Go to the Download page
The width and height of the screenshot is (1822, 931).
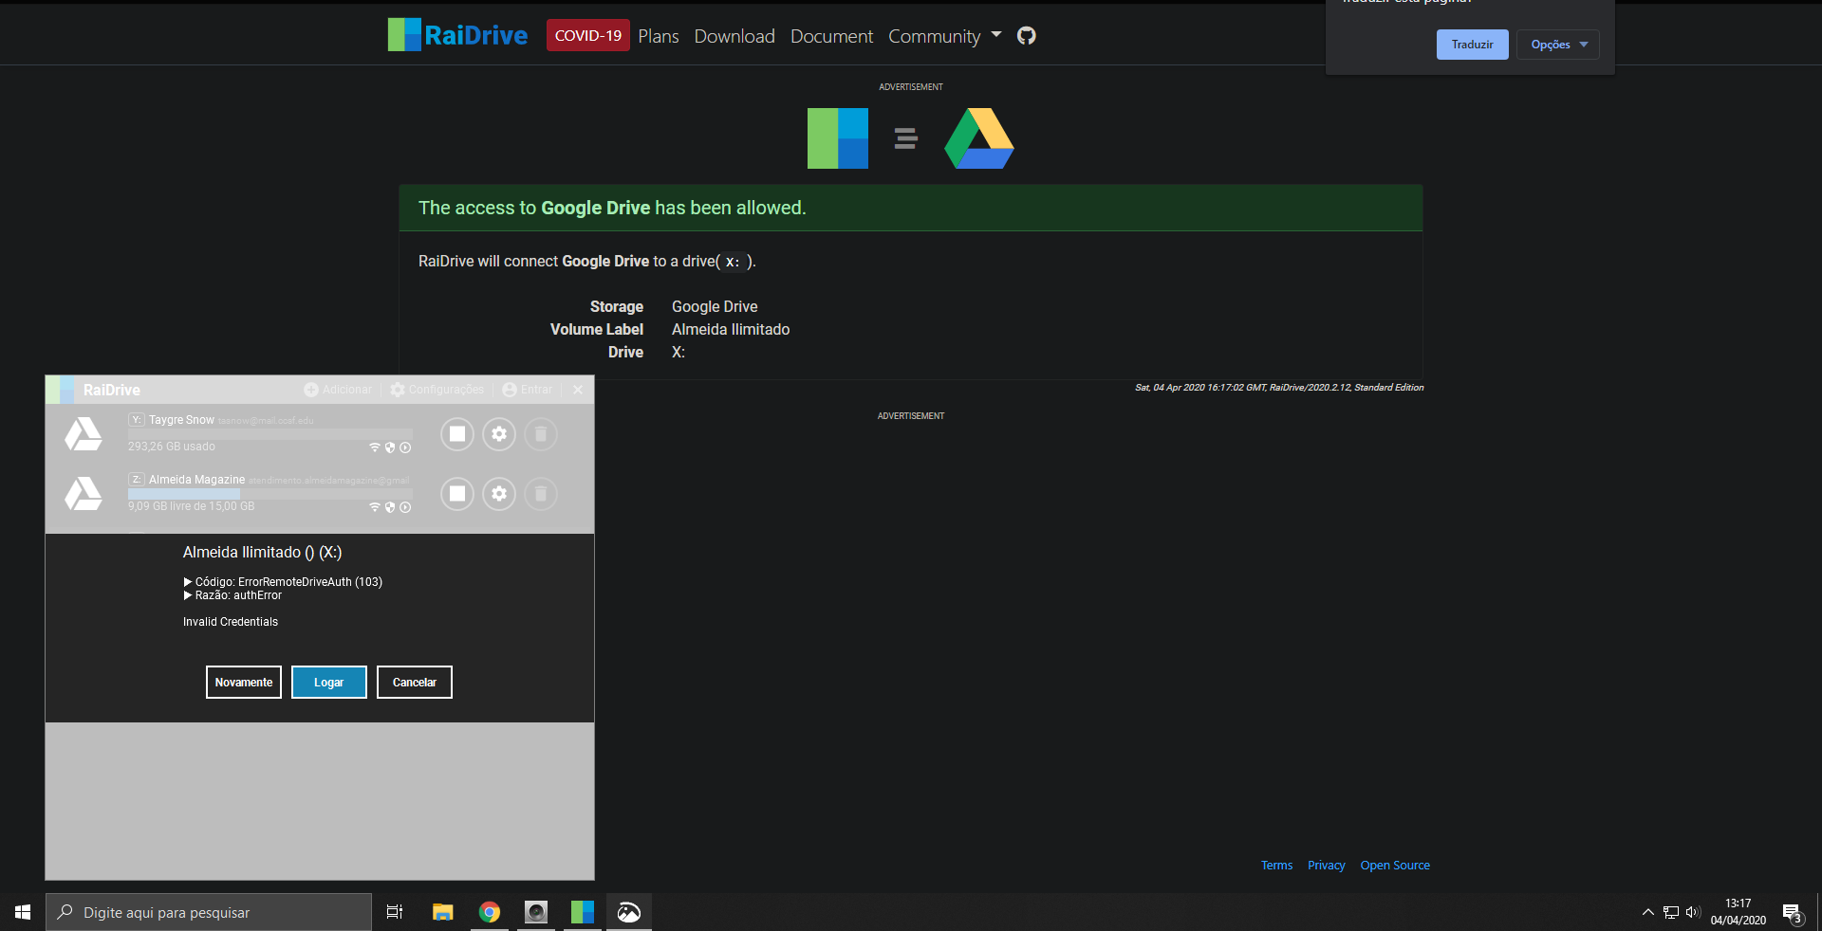(x=734, y=36)
